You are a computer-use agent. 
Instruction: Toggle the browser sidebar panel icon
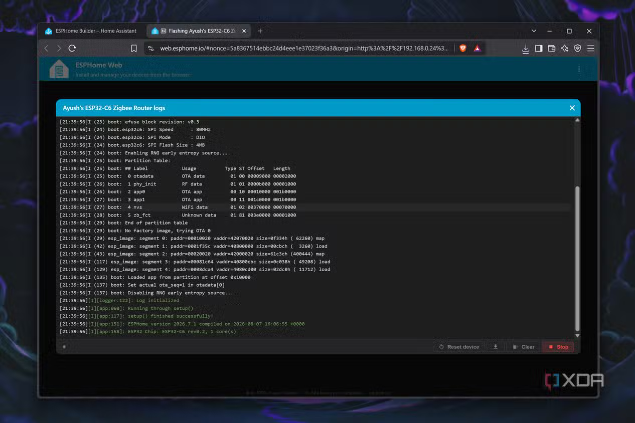coord(539,48)
